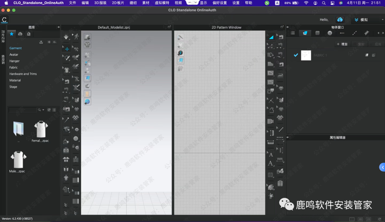Toggle globe environment display in 3D window
This screenshot has width=385, height=222.
click(x=87, y=102)
